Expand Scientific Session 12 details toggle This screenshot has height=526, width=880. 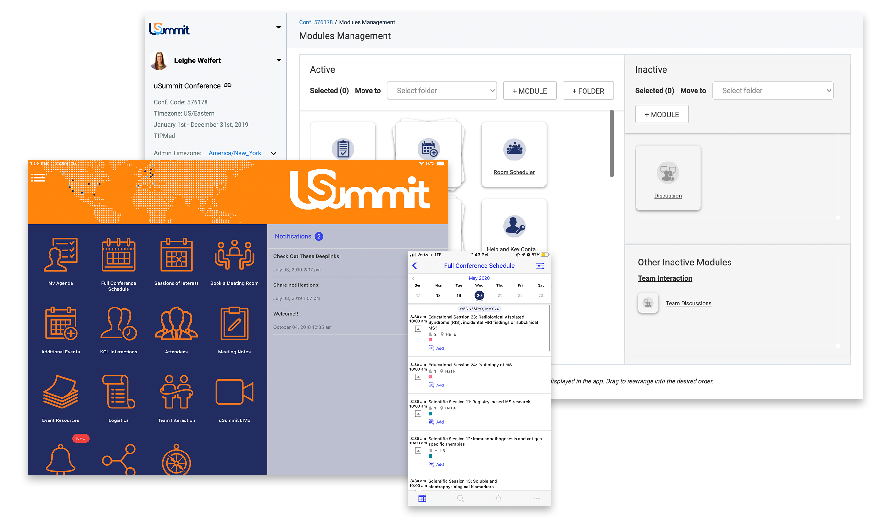click(x=418, y=451)
